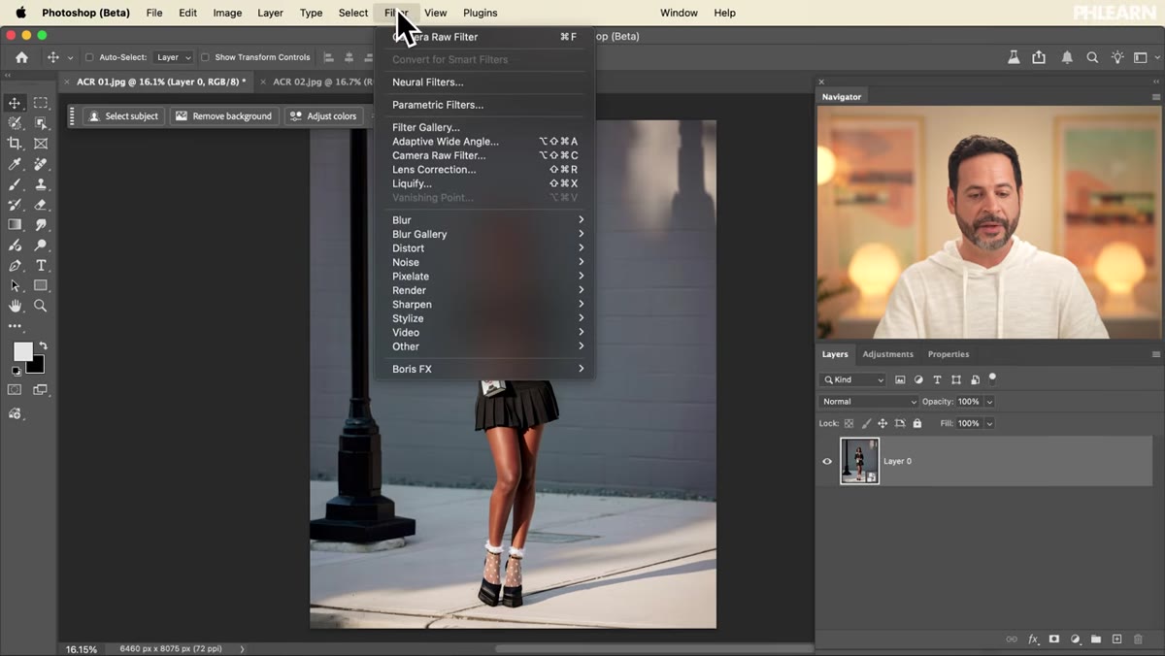This screenshot has width=1165, height=656.
Task: Click the Select subject button
Action: (123, 116)
